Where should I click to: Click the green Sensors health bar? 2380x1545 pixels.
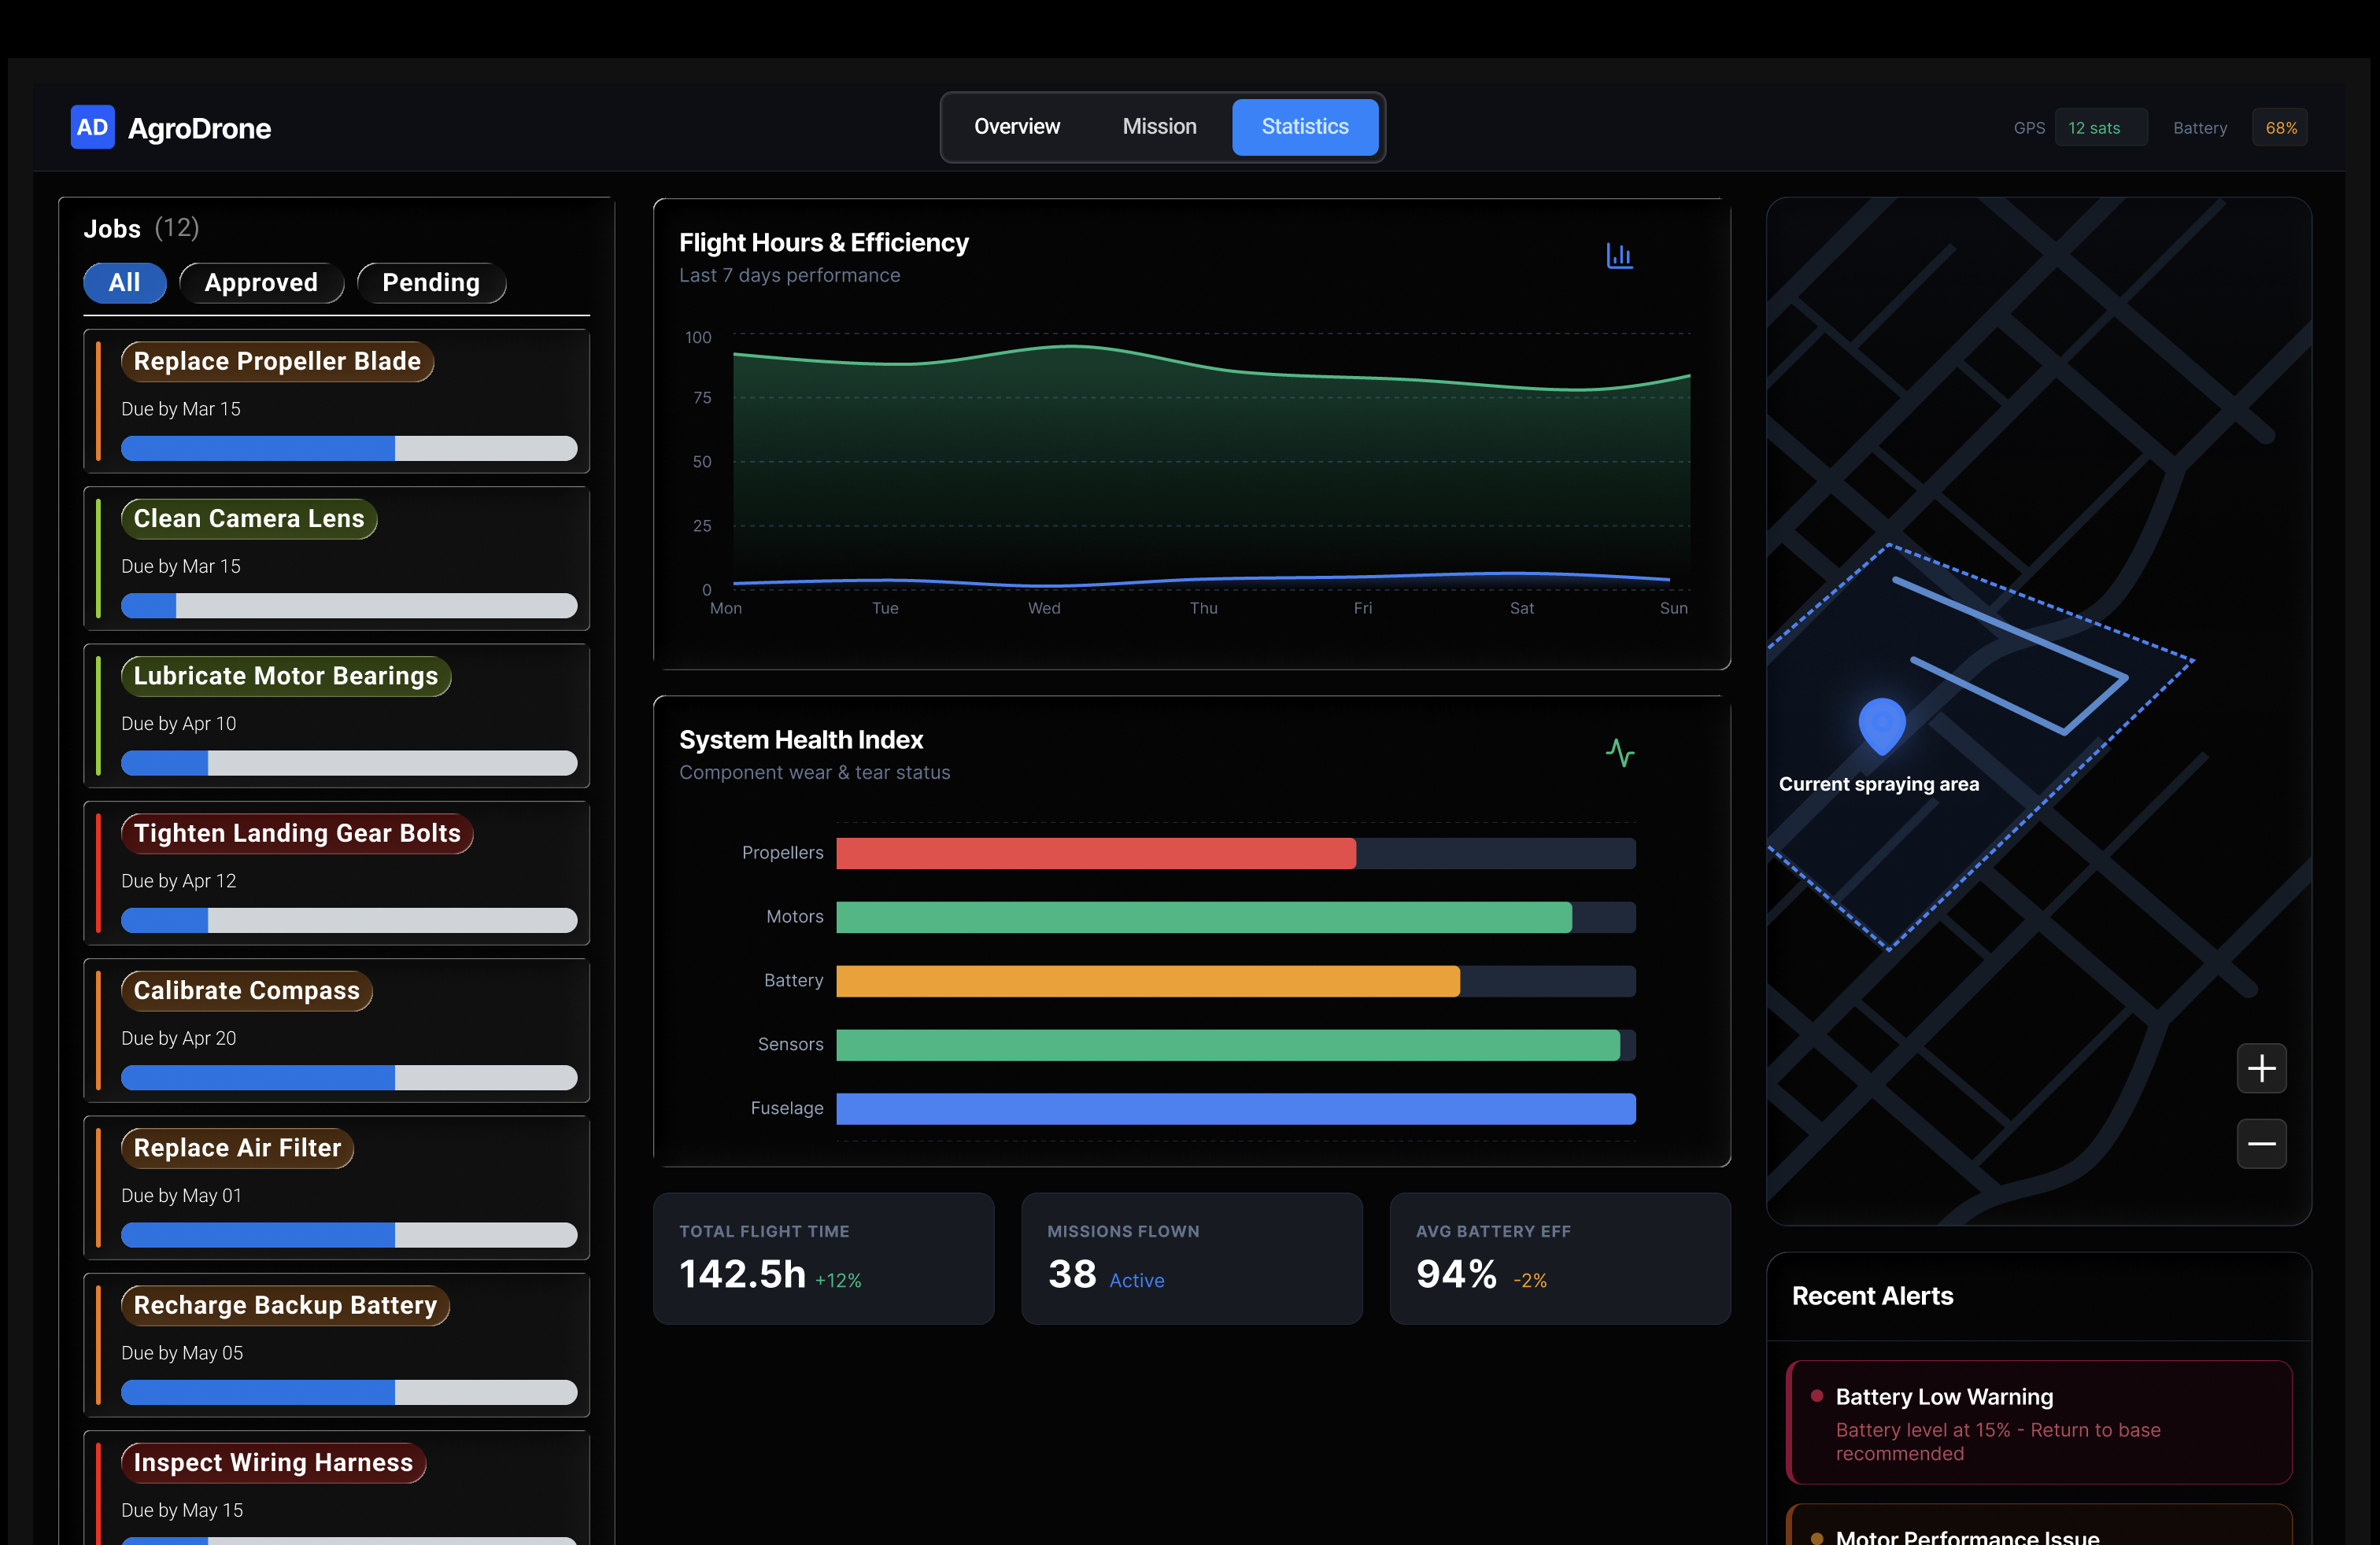[1228, 1045]
